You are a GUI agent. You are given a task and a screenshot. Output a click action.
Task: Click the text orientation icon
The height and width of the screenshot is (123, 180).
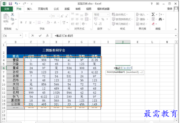click(83, 24)
